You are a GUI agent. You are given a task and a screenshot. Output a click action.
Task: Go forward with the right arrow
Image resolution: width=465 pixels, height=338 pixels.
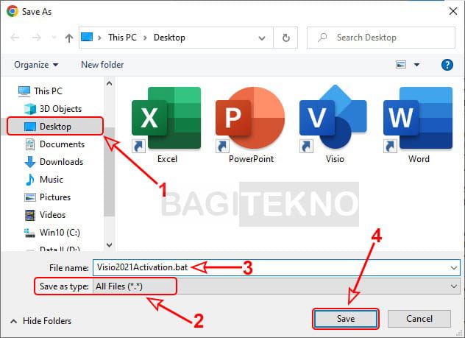pyautogui.click(x=37, y=38)
